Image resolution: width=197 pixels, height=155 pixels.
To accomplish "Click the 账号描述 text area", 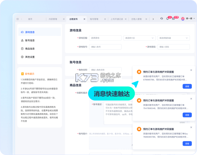I will point(118,113).
